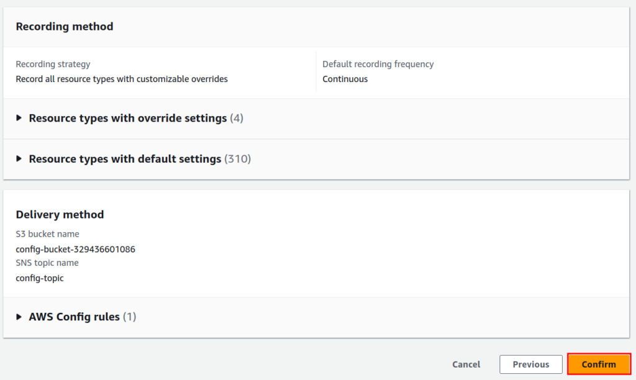Click the triangle icon before default settings
Image resolution: width=636 pixels, height=380 pixels.
pos(18,159)
